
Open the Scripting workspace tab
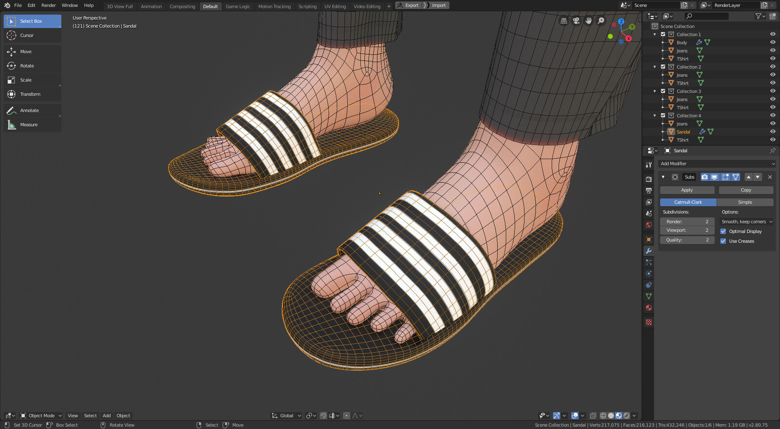click(307, 6)
